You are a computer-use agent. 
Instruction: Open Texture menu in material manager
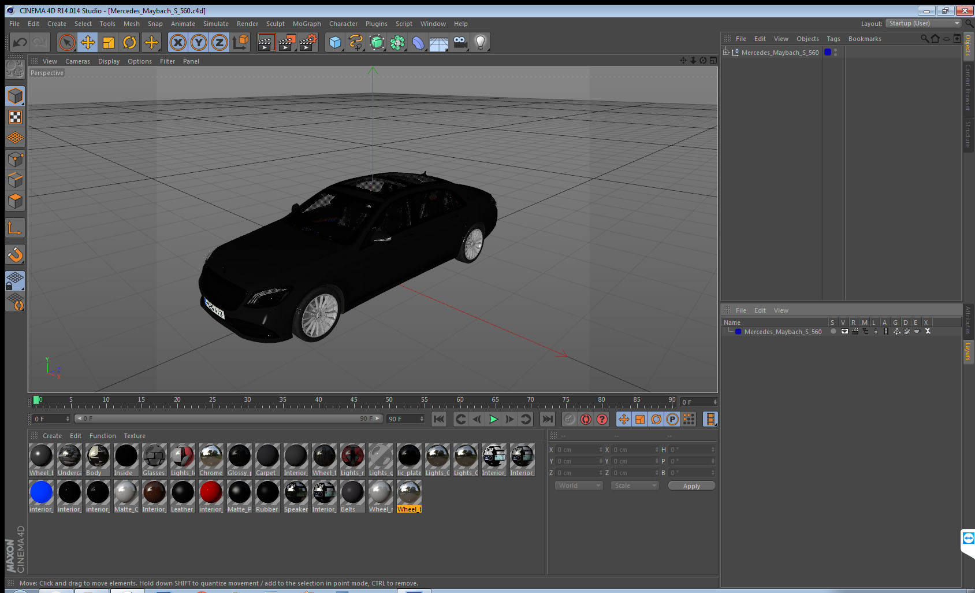[135, 436]
